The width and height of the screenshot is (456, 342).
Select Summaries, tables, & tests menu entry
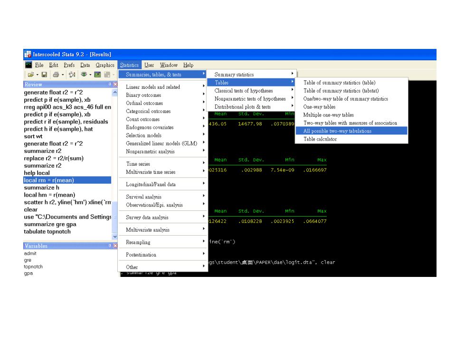click(x=162, y=75)
